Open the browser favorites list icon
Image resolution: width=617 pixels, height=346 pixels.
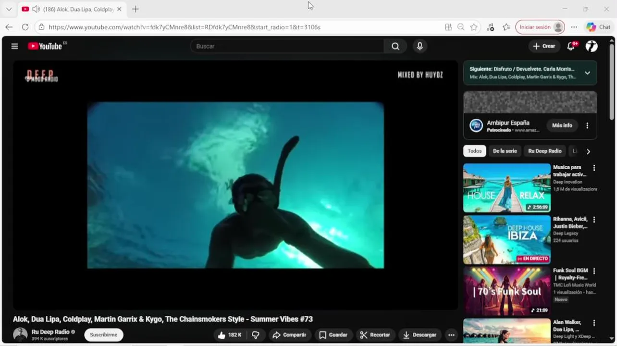[x=506, y=27]
